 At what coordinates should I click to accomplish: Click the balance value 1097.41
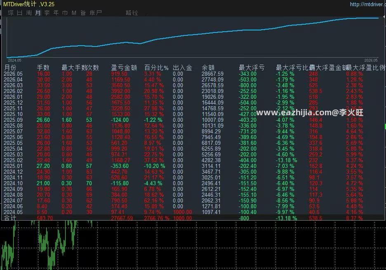tap(211, 212)
